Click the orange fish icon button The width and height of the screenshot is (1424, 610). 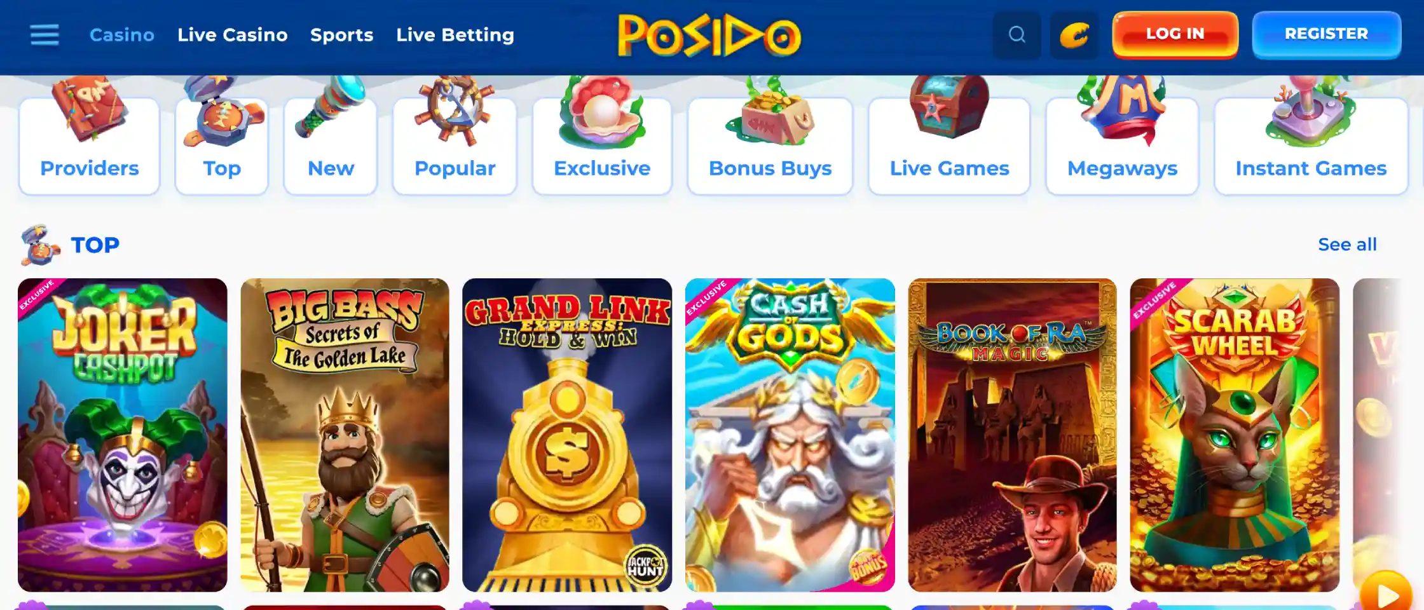1074,34
